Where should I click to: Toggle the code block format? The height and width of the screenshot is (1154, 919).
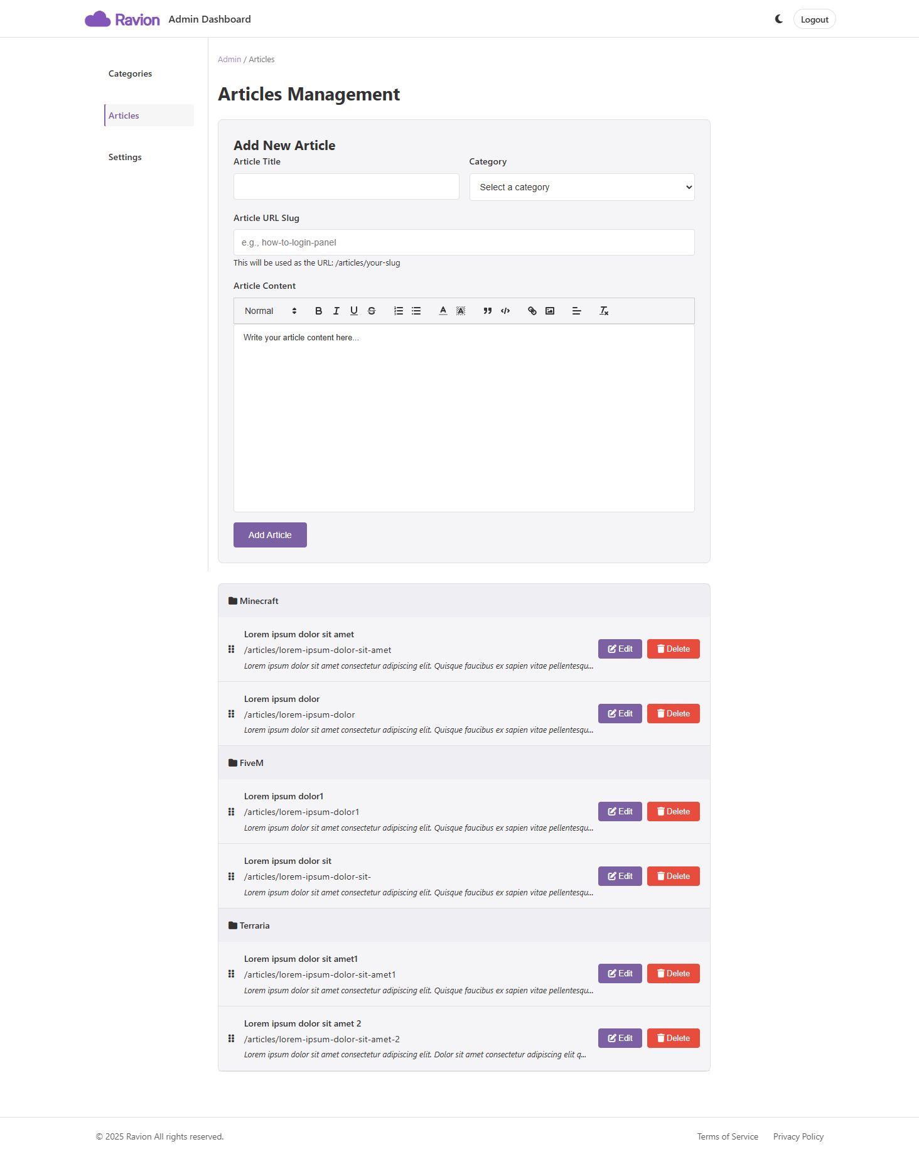coord(505,311)
